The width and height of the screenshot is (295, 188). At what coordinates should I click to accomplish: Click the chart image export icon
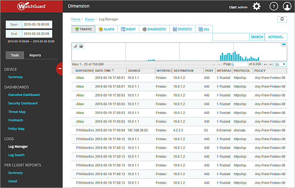coord(81,46)
